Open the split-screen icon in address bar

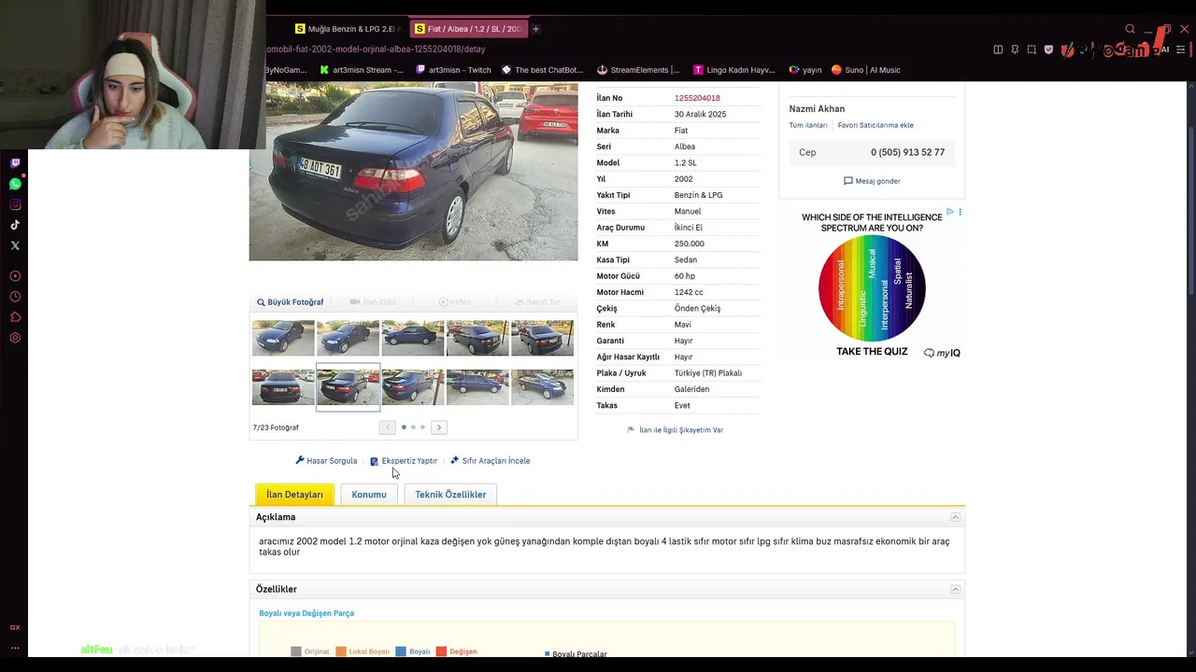[x=998, y=49]
